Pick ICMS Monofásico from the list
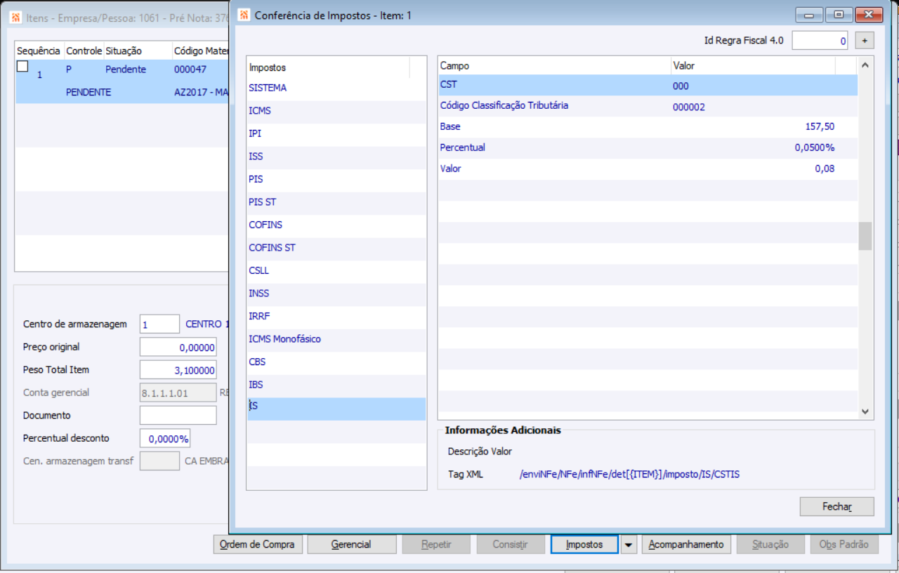The width and height of the screenshot is (899, 573). tap(284, 339)
